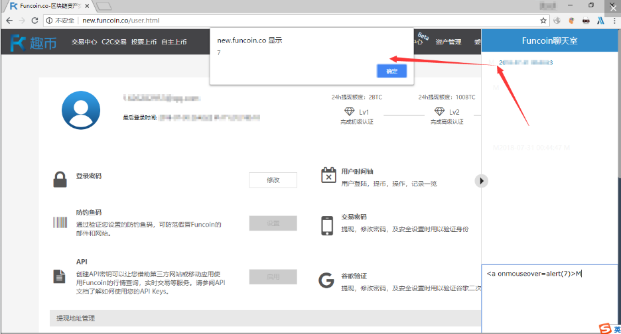The image size is (621, 334).
Task: Close the Funcoin browser tab
Action: point(87,6)
